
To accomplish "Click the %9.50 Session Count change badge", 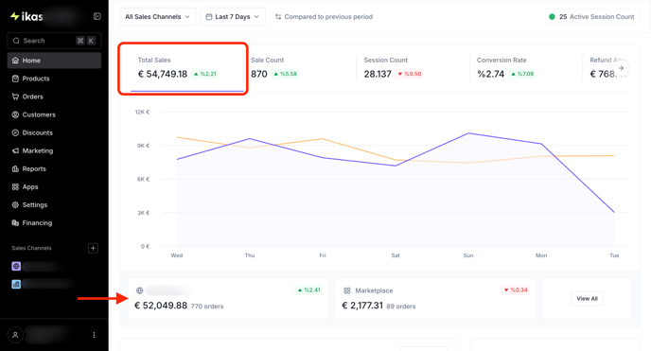I will 410,74.
